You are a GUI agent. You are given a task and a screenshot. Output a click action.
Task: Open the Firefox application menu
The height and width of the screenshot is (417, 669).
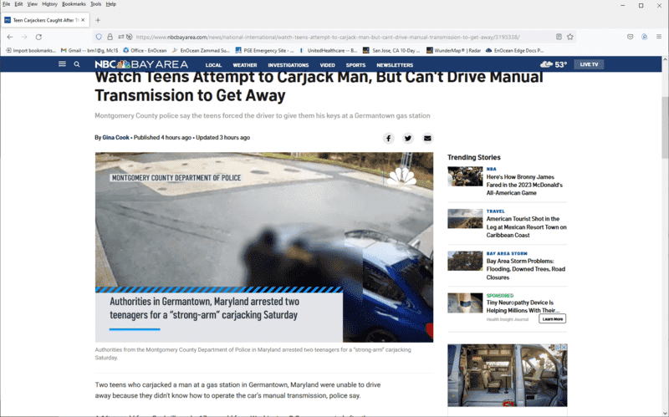[x=660, y=37]
